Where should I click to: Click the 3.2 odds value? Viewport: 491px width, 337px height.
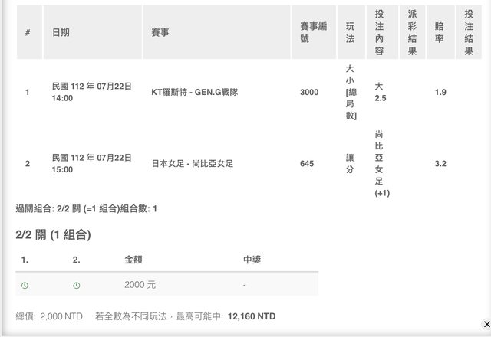[440, 164]
